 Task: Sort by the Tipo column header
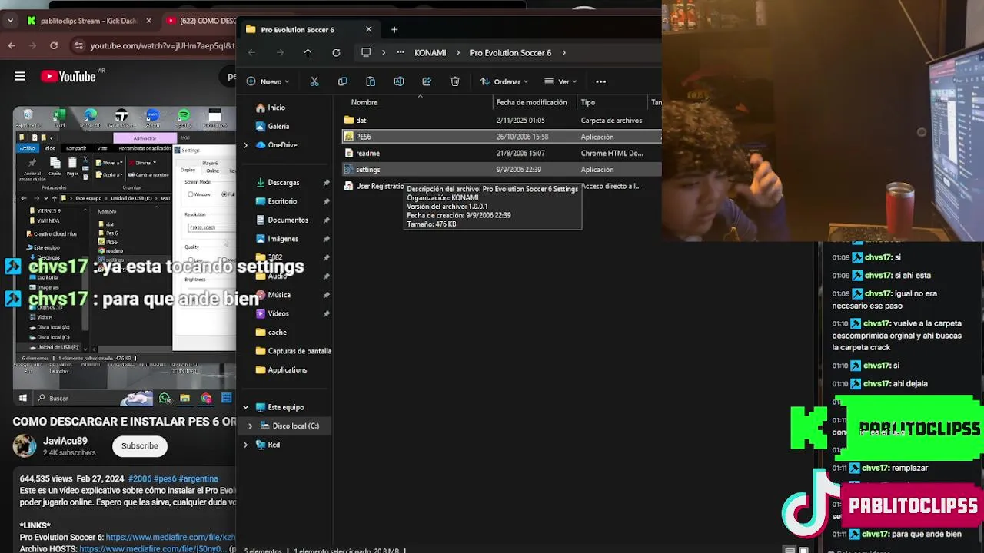click(x=588, y=102)
